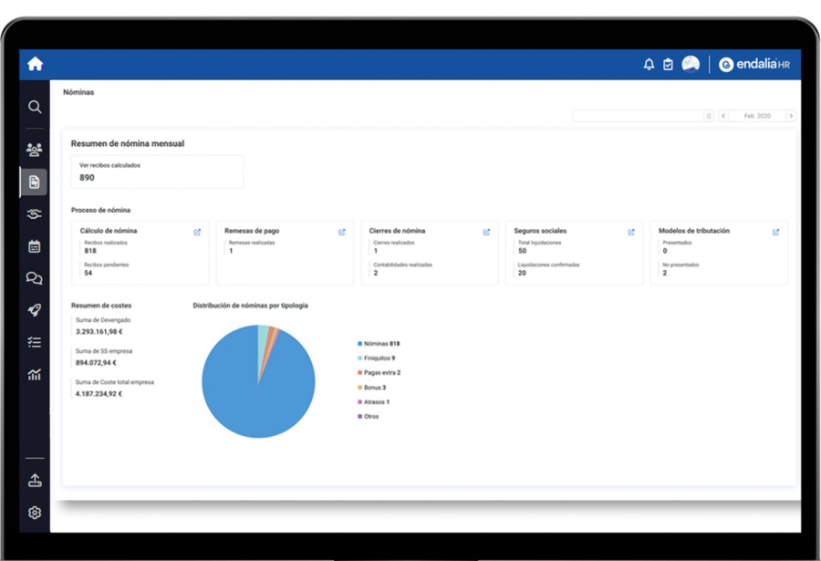Screen dimensions: 821x561
Task: Open the settings gear in sidebar
Action: [35, 513]
